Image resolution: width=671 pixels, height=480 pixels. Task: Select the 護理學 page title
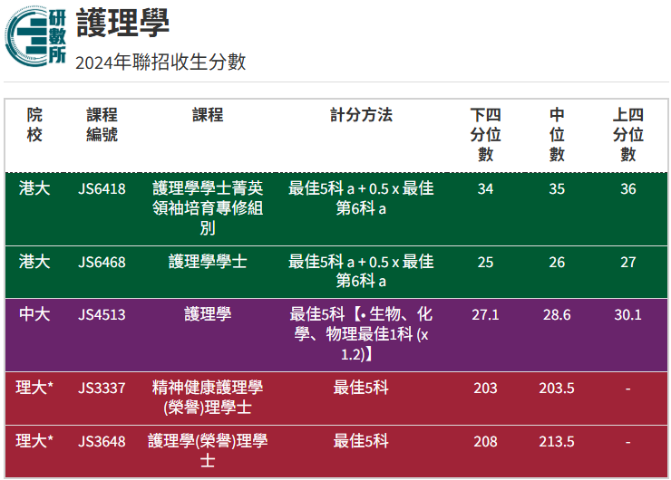(122, 23)
